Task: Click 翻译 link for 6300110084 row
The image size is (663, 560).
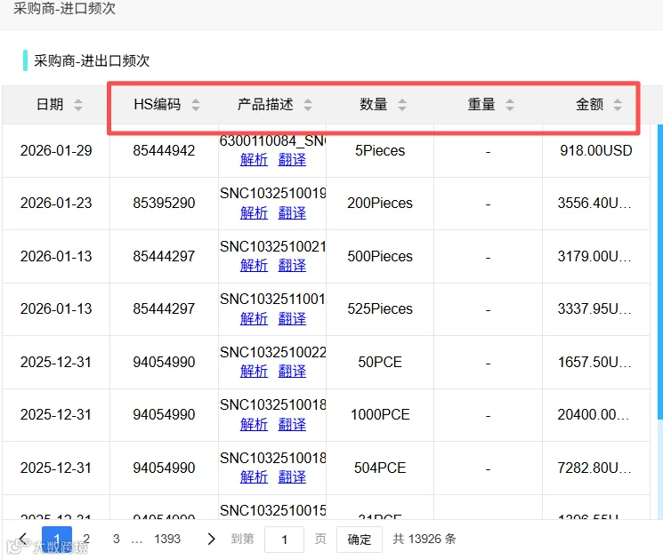Action: [x=292, y=160]
